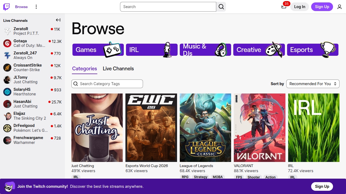Click the Live Channels sidebar heading
Screen dimensions: 346x194
pyautogui.click(x=15, y=20)
